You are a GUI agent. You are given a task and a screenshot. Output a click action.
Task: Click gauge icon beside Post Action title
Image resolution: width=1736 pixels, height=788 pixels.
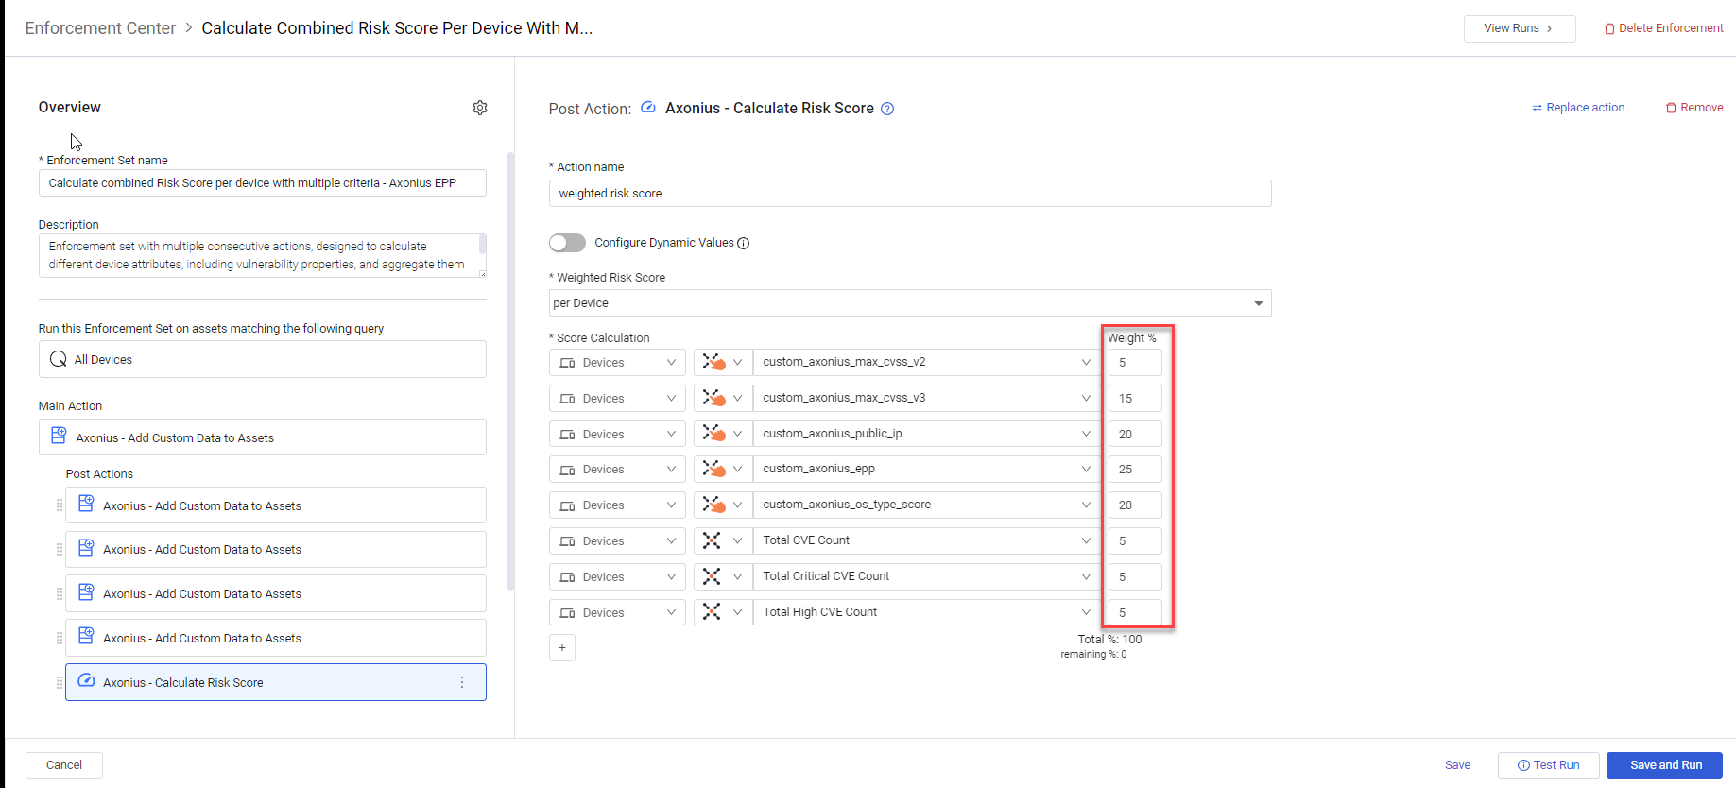point(648,108)
